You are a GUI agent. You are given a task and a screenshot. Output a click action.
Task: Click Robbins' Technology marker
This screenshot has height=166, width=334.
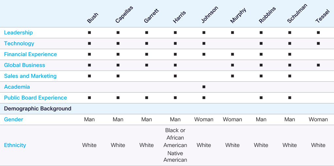coord(261,44)
